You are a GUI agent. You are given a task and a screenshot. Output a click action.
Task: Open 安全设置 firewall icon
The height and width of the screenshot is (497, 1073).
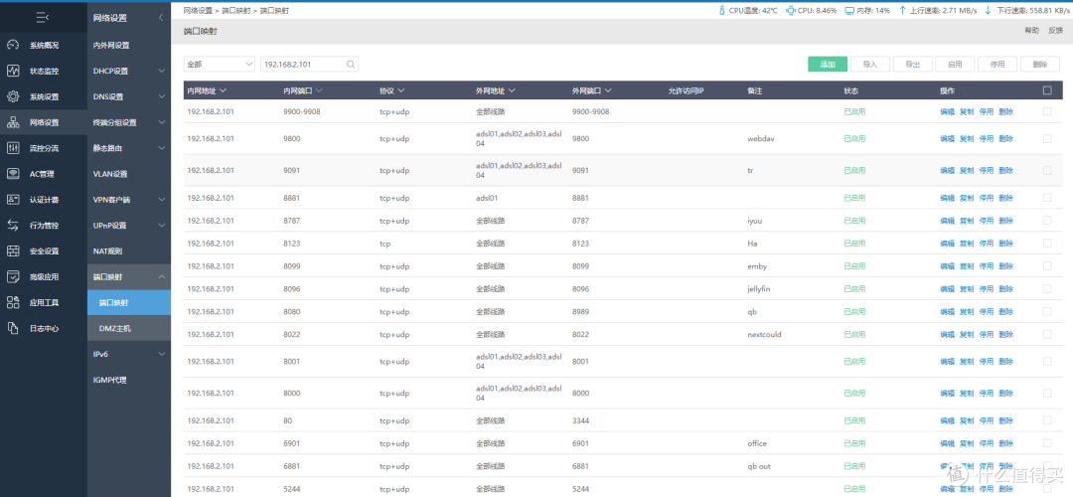[13, 251]
